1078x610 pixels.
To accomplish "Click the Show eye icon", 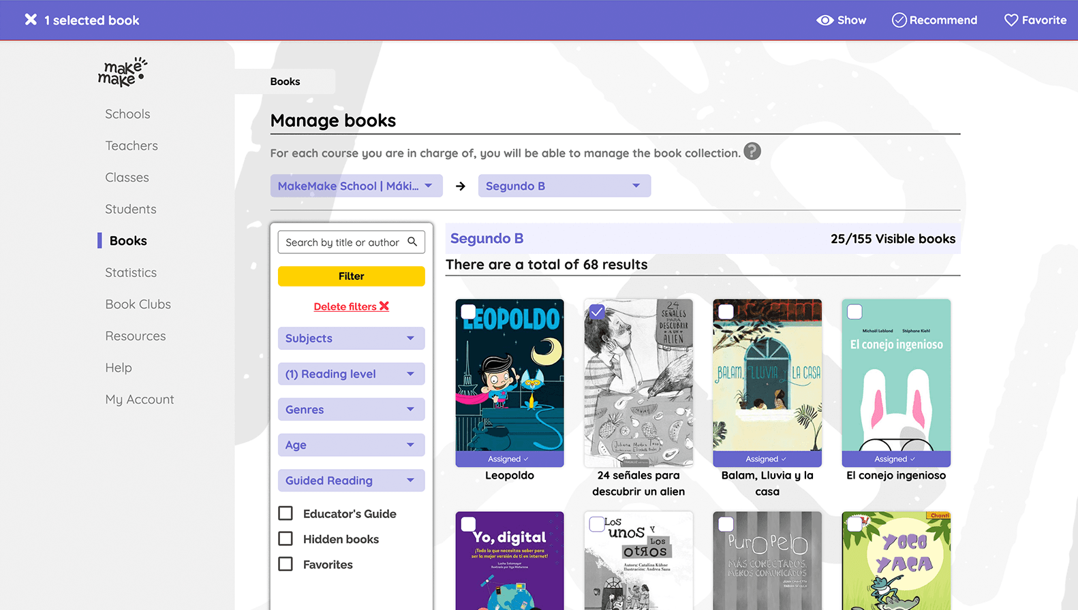I will (825, 20).
